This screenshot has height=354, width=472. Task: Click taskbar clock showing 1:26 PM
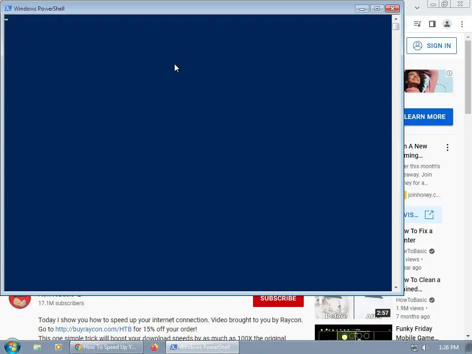click(448, 348)
